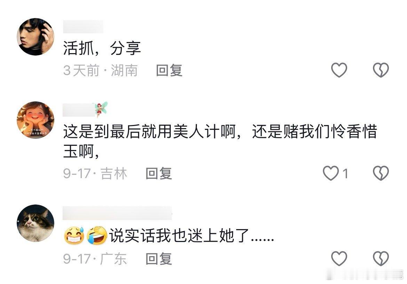Screen dimensions: 407x284
Task: Reply to the 吉林 comment
Action: [x=159, y=173]
